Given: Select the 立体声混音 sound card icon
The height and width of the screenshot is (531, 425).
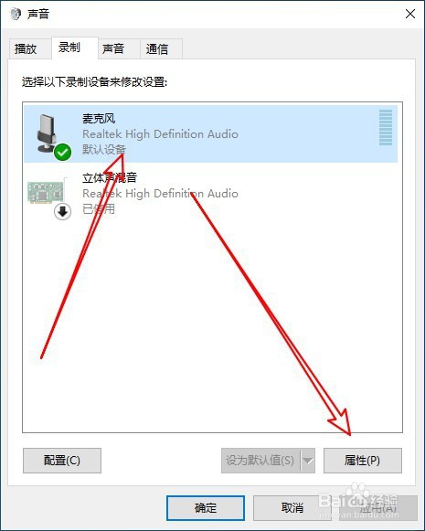Looking at the screenshot, I should click(x=46, y=192).
